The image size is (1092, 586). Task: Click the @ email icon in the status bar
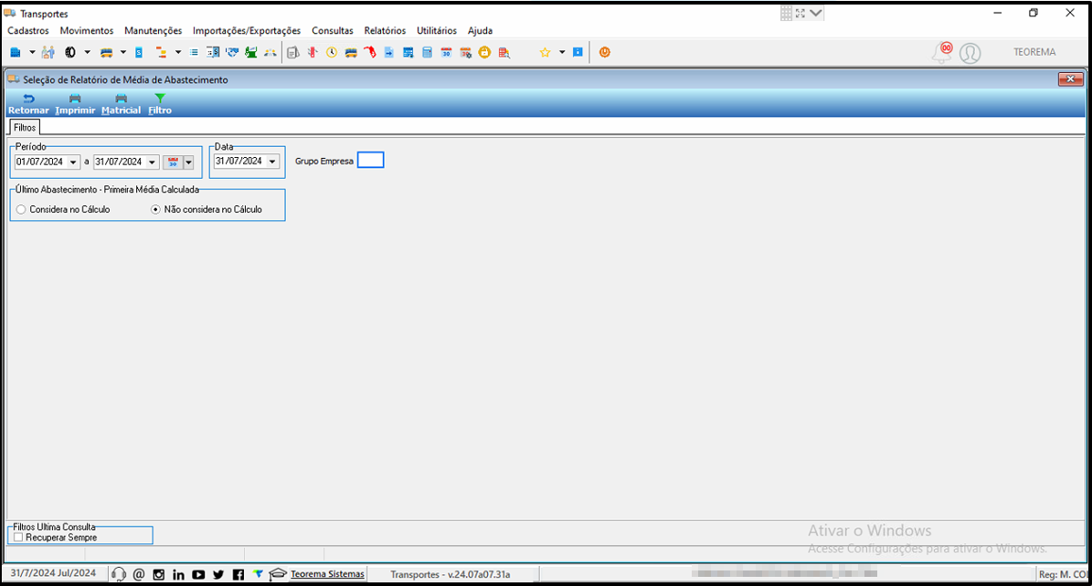(x=139, y=574)
